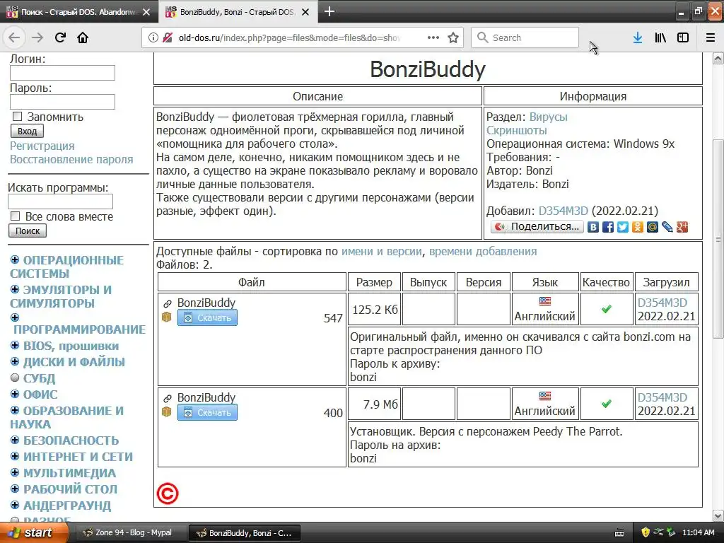Open the Вирусы section link

(549, 117)
